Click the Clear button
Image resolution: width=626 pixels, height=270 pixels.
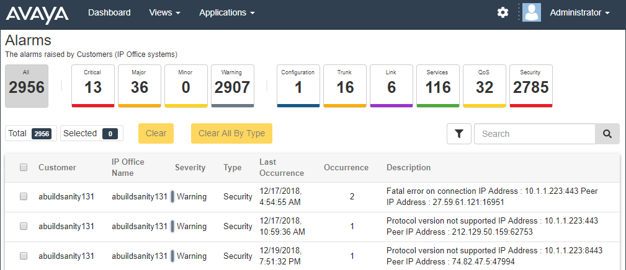tap(156, 133)
